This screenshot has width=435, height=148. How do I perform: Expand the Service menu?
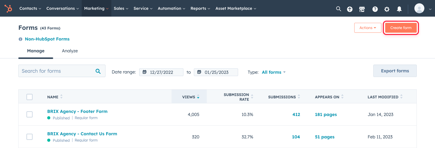(x=143, y=8)
